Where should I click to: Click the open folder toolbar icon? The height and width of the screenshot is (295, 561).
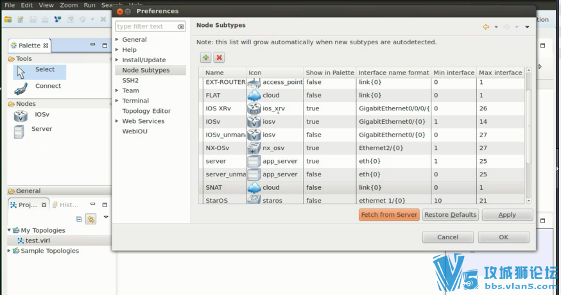tap(8, 19)
